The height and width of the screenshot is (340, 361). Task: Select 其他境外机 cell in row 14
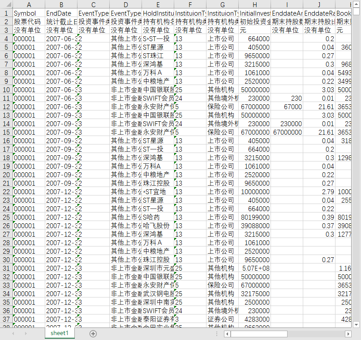(222, 123)
